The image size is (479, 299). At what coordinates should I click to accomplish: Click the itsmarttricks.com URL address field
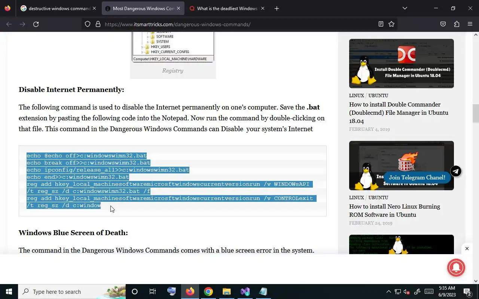click(x=239, y=24)
